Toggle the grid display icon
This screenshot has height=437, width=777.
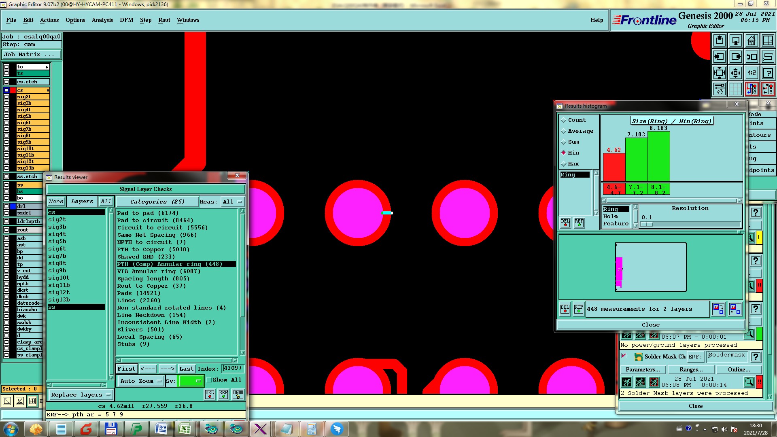[736, 89]
